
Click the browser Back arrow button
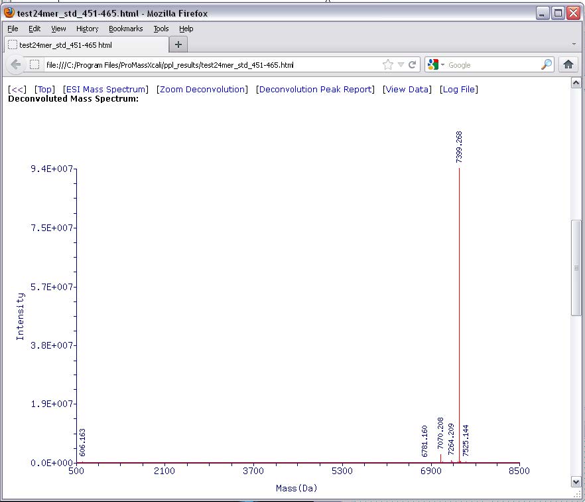(16, 64)
